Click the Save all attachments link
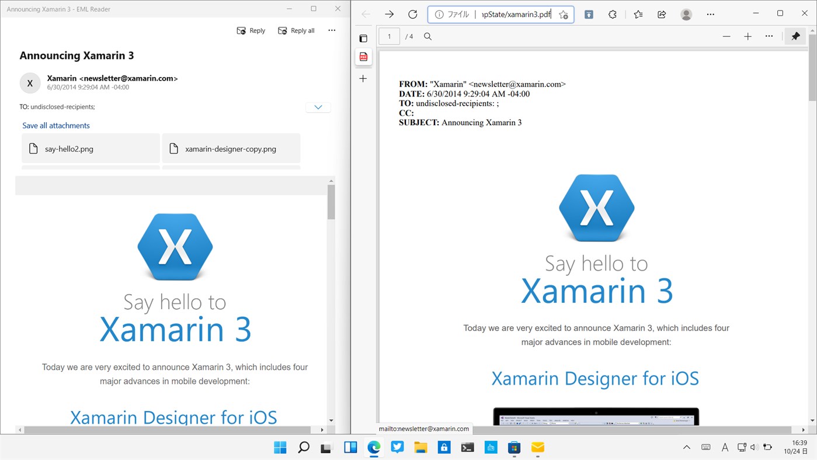 pyautogui.click(x=55, y=125)
